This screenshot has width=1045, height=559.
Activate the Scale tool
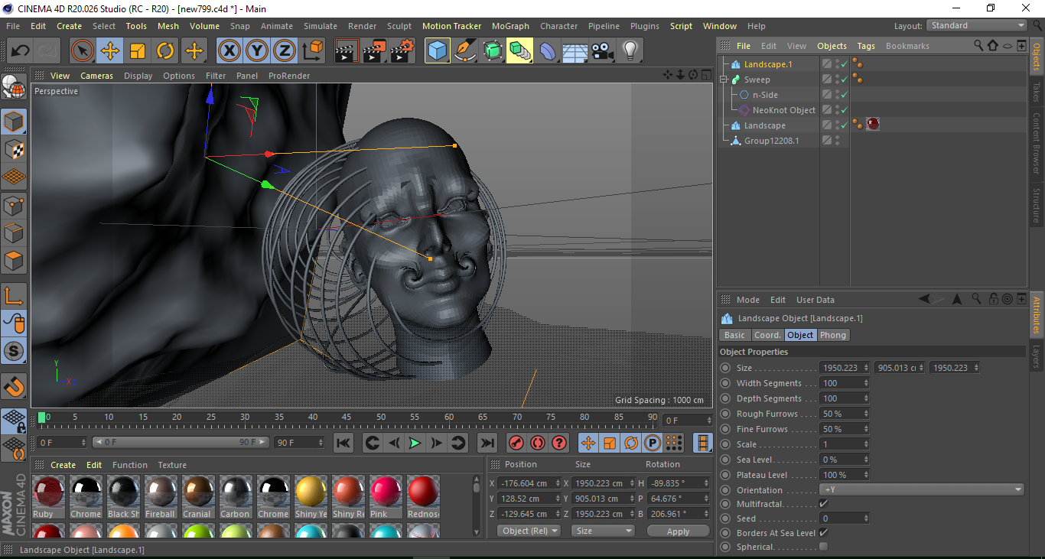pyautogui.click(x=138, y=51)
